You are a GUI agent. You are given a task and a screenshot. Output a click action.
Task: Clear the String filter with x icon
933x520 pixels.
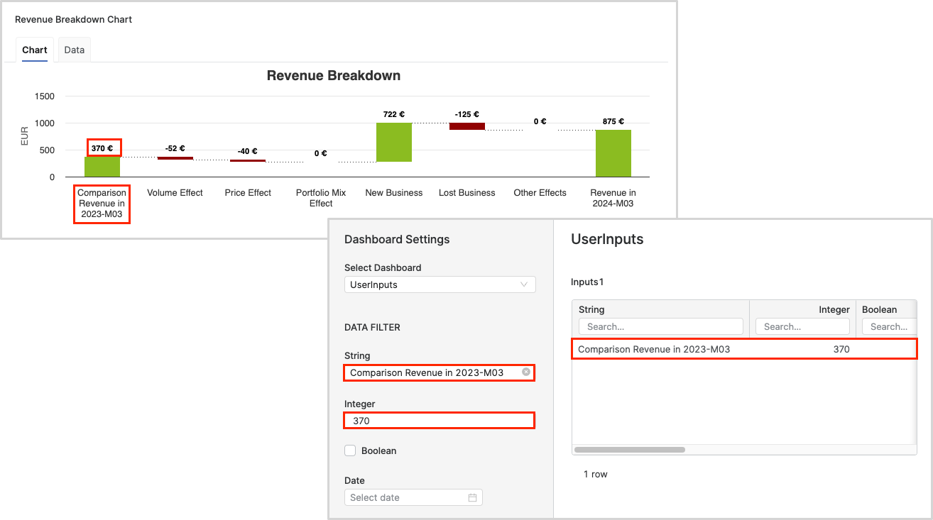pos(526,372)
